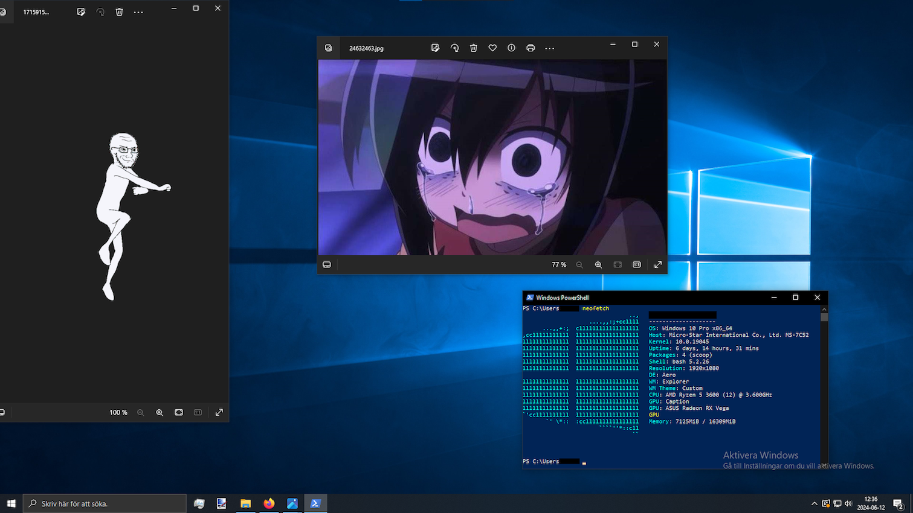Zoom in on the anime image
This screenshot has width=913, height=513.
598,264
